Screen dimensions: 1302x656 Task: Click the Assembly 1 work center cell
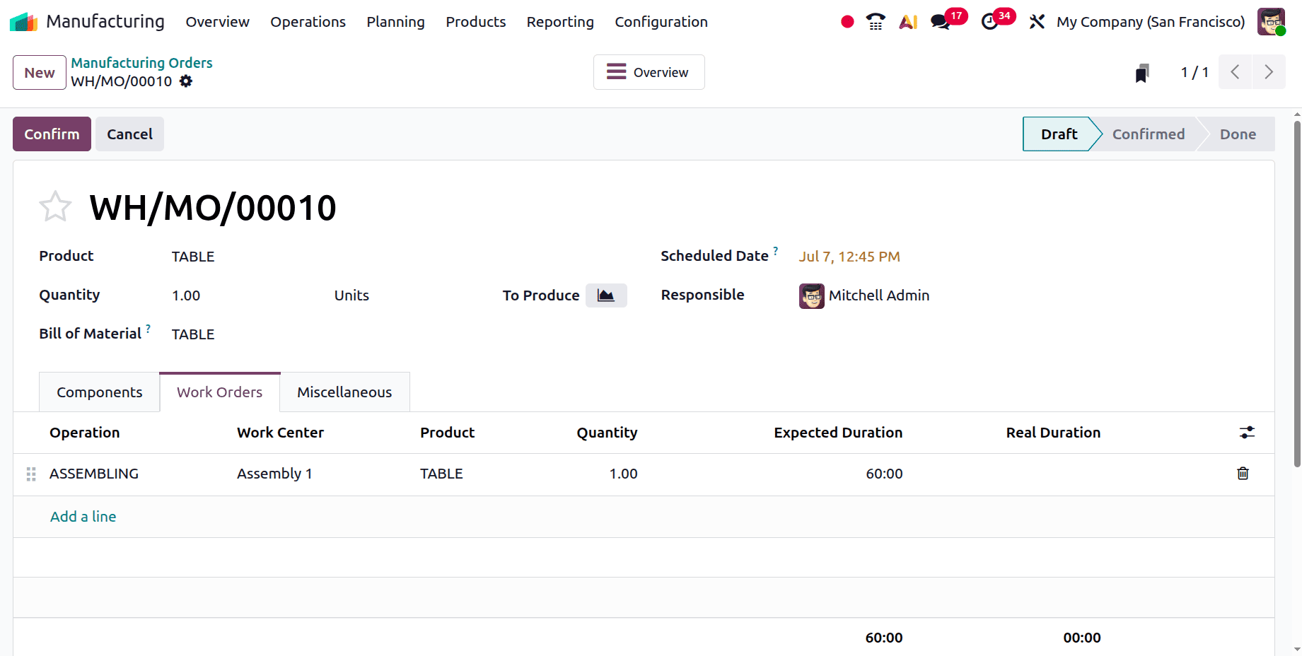274,474
